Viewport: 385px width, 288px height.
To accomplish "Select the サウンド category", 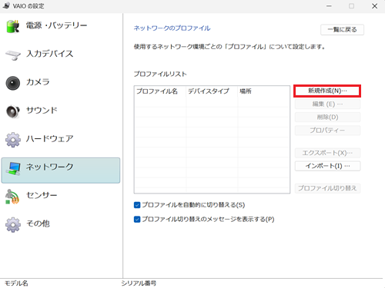I will [61, 111].
